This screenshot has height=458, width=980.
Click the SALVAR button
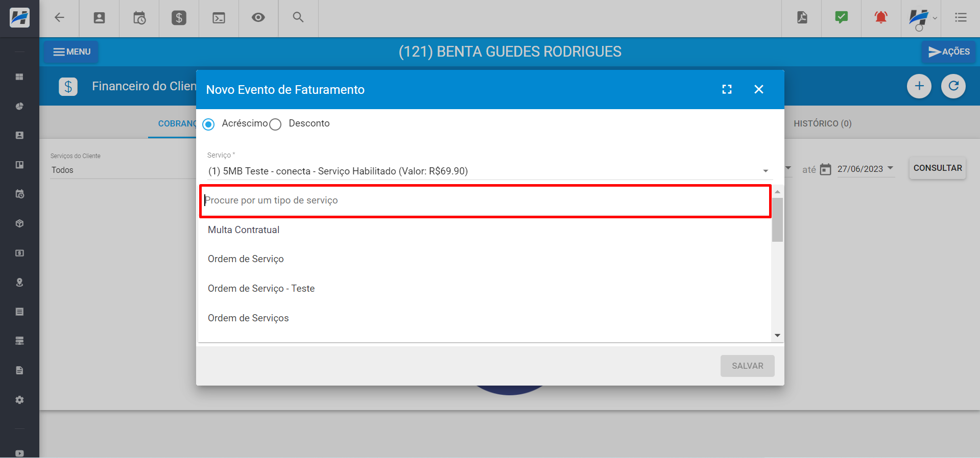(x=747, y=366)
